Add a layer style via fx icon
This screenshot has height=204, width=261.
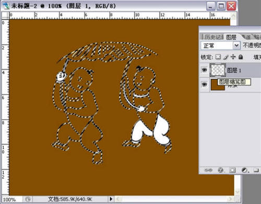220,170
